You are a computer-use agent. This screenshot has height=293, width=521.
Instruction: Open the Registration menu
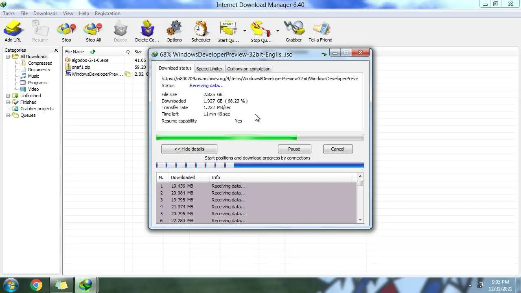tap(107, 13)
